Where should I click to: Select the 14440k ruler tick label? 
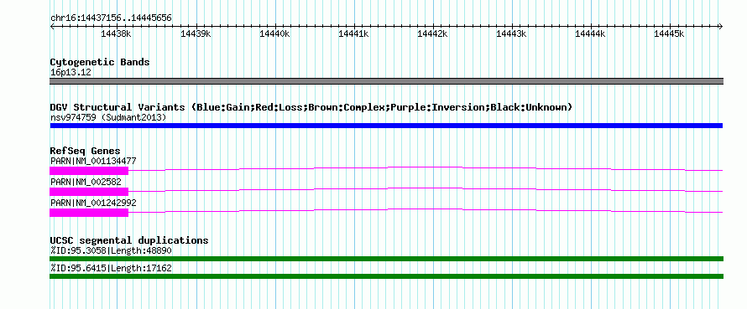coord(274,34)
